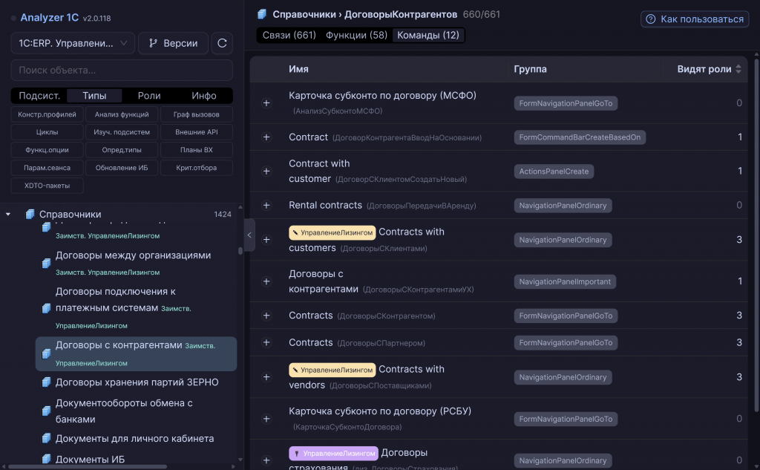Click the catalog icon in the Справочники breadcrumb
Image resolution: width=760 pixels, height=470 pixels.
(x=262, y=15)
